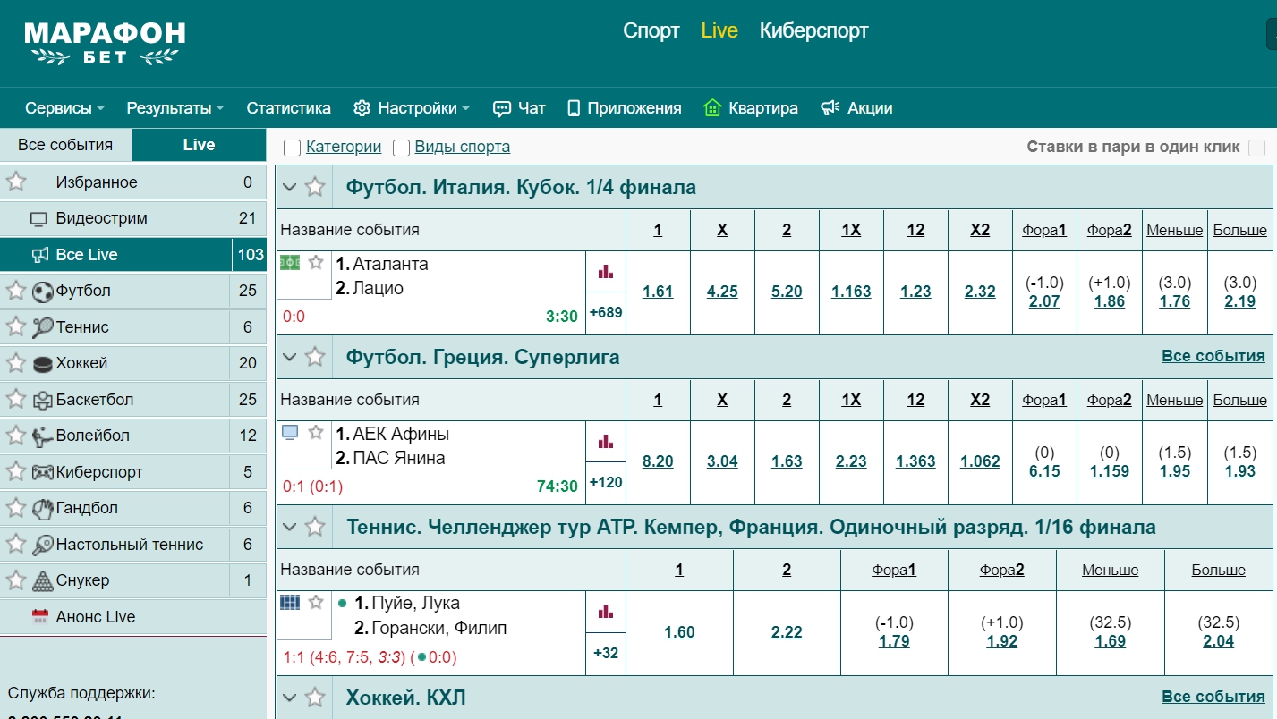Click the statistics bar icon for Пуйе–Горански match
The image size is (1277, 719).
[x=606, y=611]
